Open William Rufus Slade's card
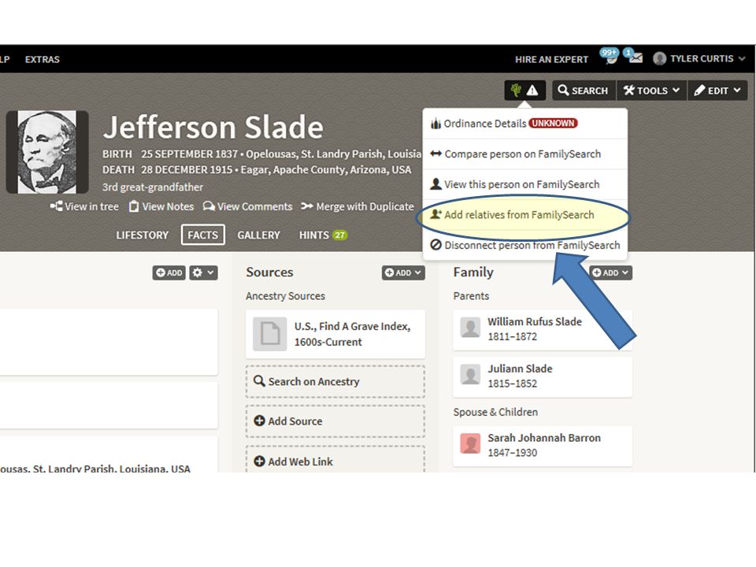 click(543, 329)
